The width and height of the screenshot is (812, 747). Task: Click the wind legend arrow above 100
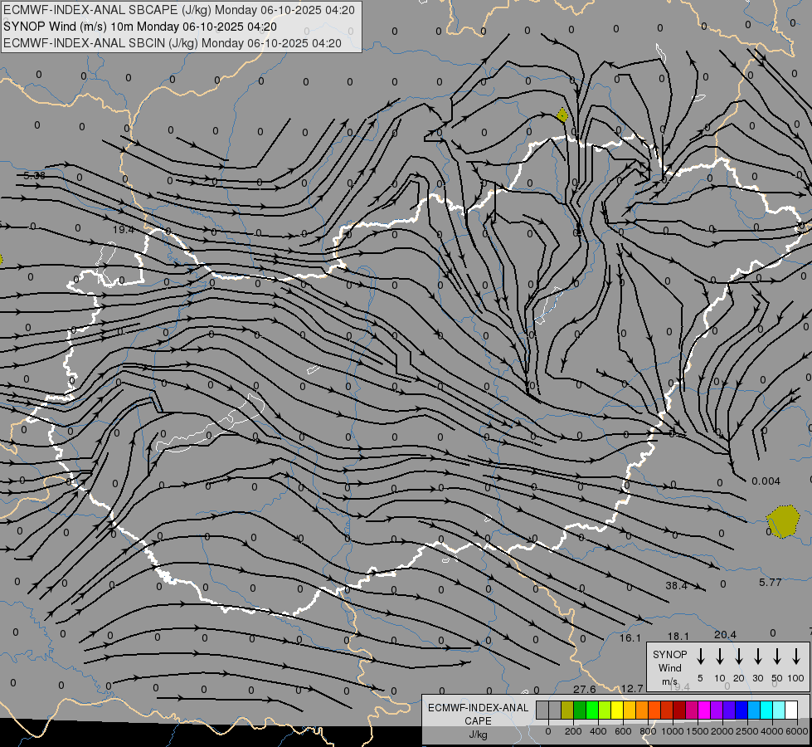point(796,657)
